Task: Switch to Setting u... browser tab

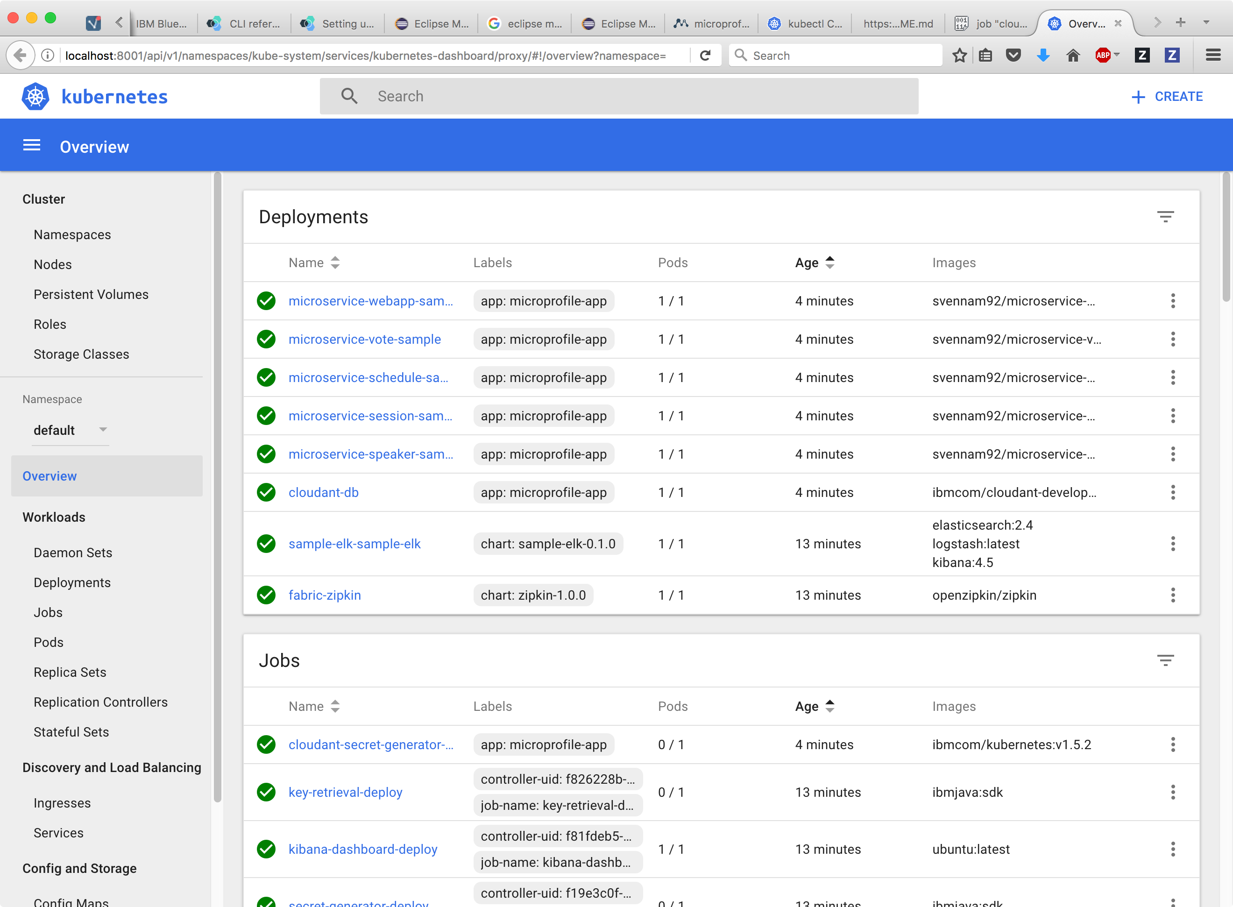Action: click(337, 24)
